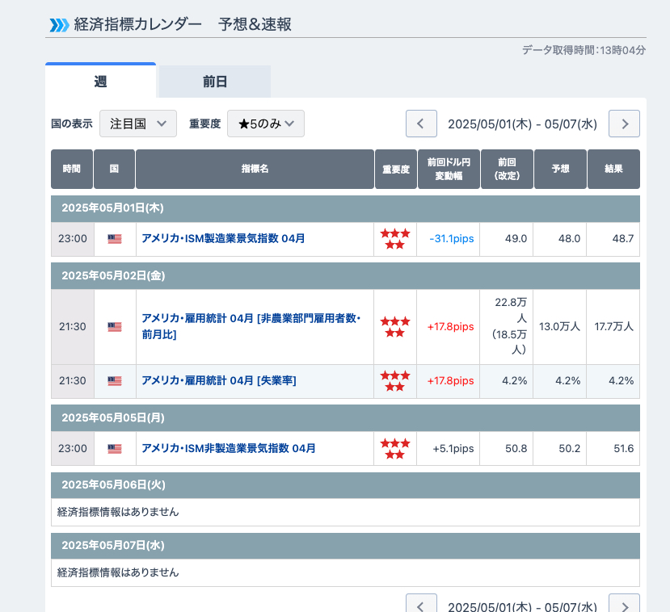
Task: Click the US flag in 非農業部門雇用者数 row
Action: click(115, 327)
